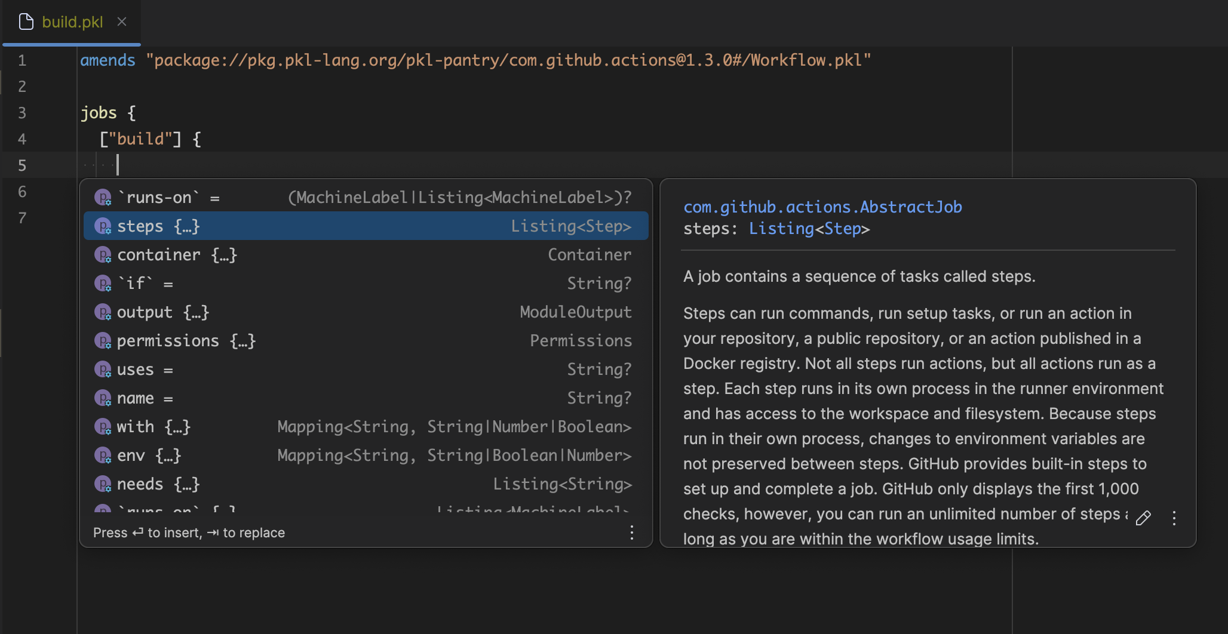Click the property icon beside "container" suggestion
Screen dimensions: 1228x634
click(x=103, y=254)
